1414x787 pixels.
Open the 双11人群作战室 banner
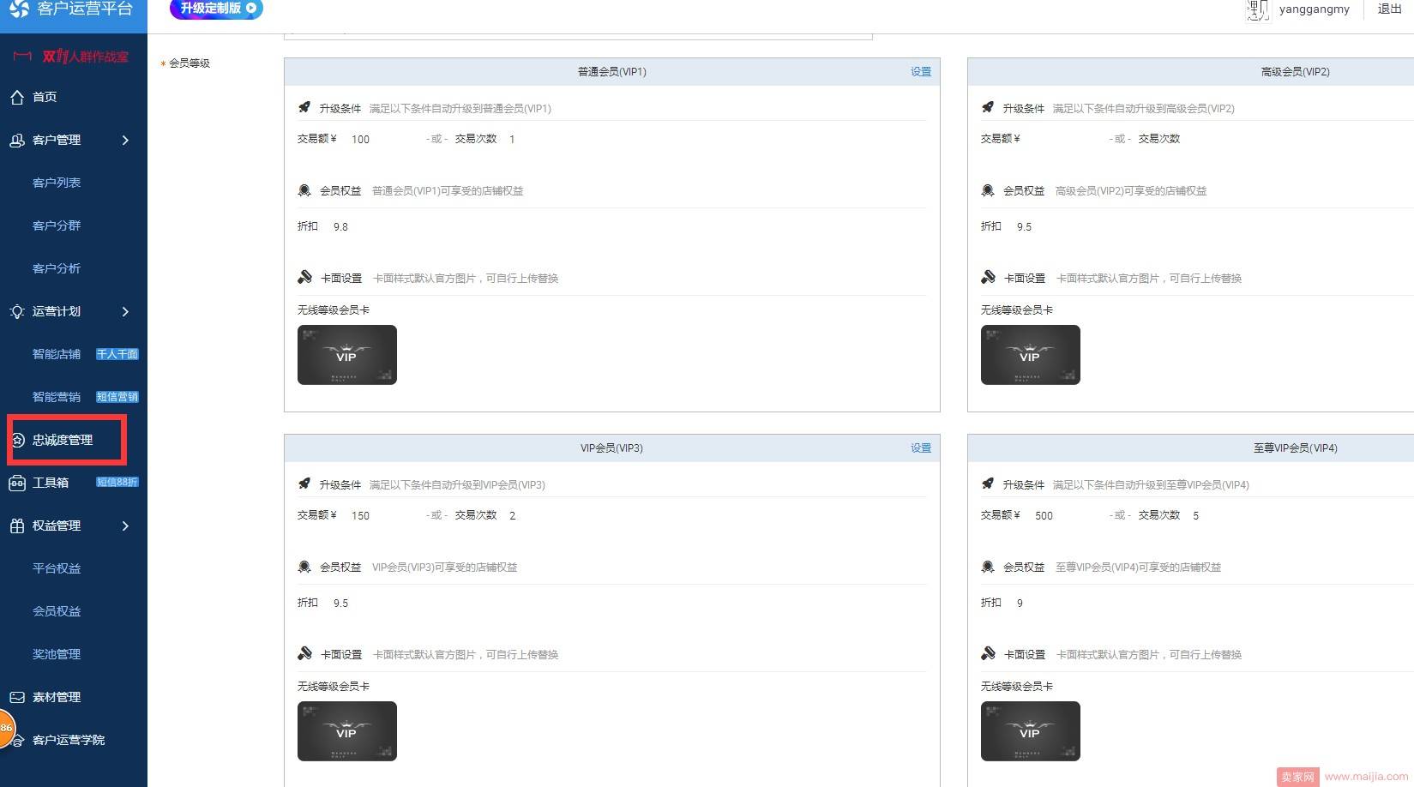72,57
